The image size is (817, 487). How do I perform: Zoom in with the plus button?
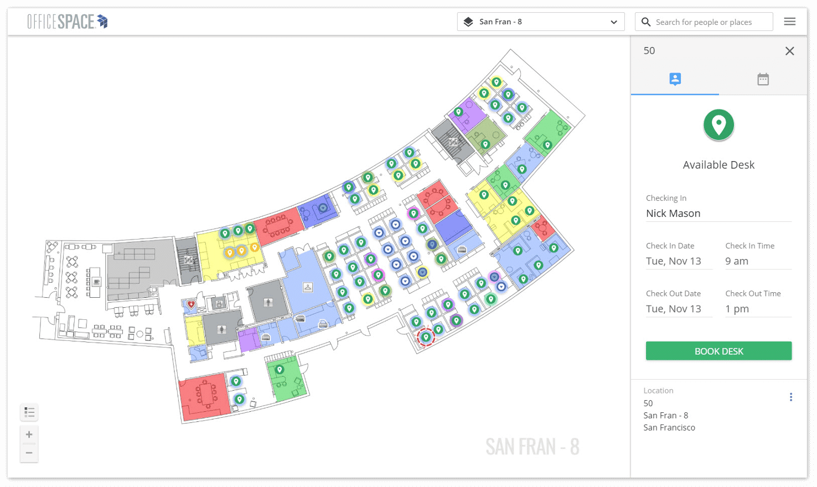point(29,434)
